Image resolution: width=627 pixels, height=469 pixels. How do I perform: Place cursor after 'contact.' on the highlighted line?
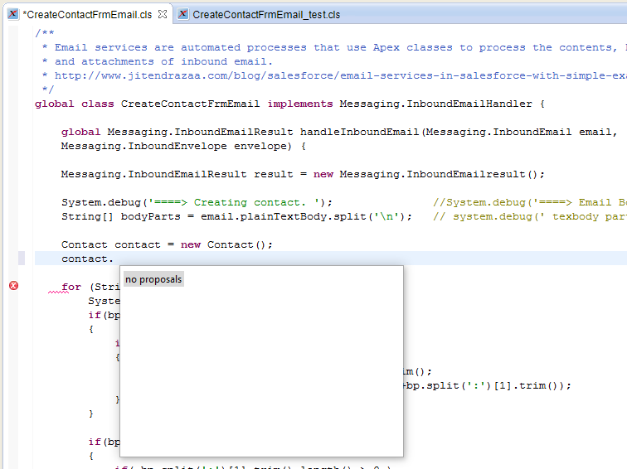114,259
